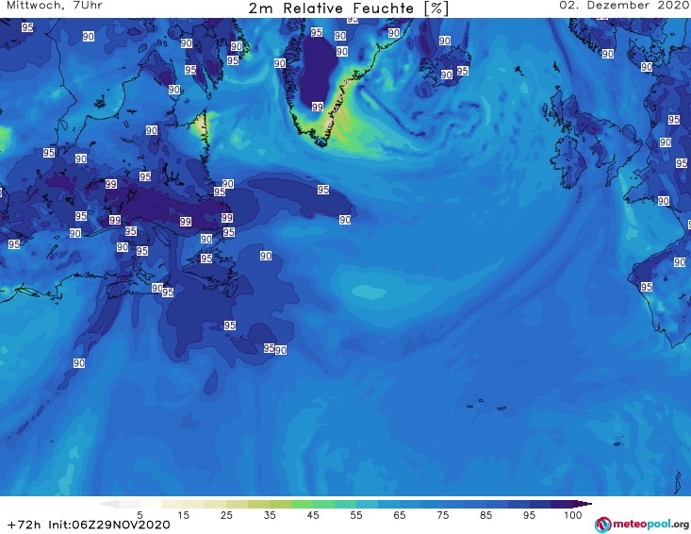Pick the green legend swatch between 35 and 45

click(302, 504)
